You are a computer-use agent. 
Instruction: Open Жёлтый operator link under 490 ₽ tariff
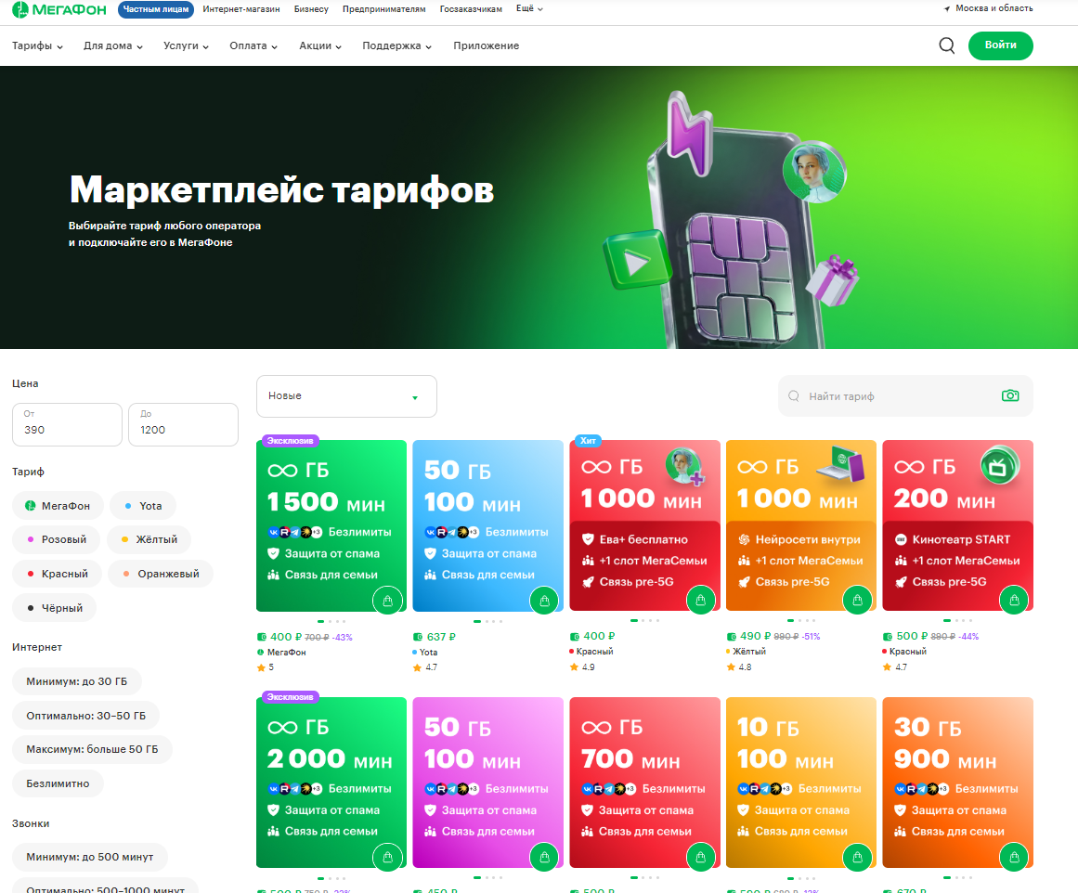coord(746,651)
